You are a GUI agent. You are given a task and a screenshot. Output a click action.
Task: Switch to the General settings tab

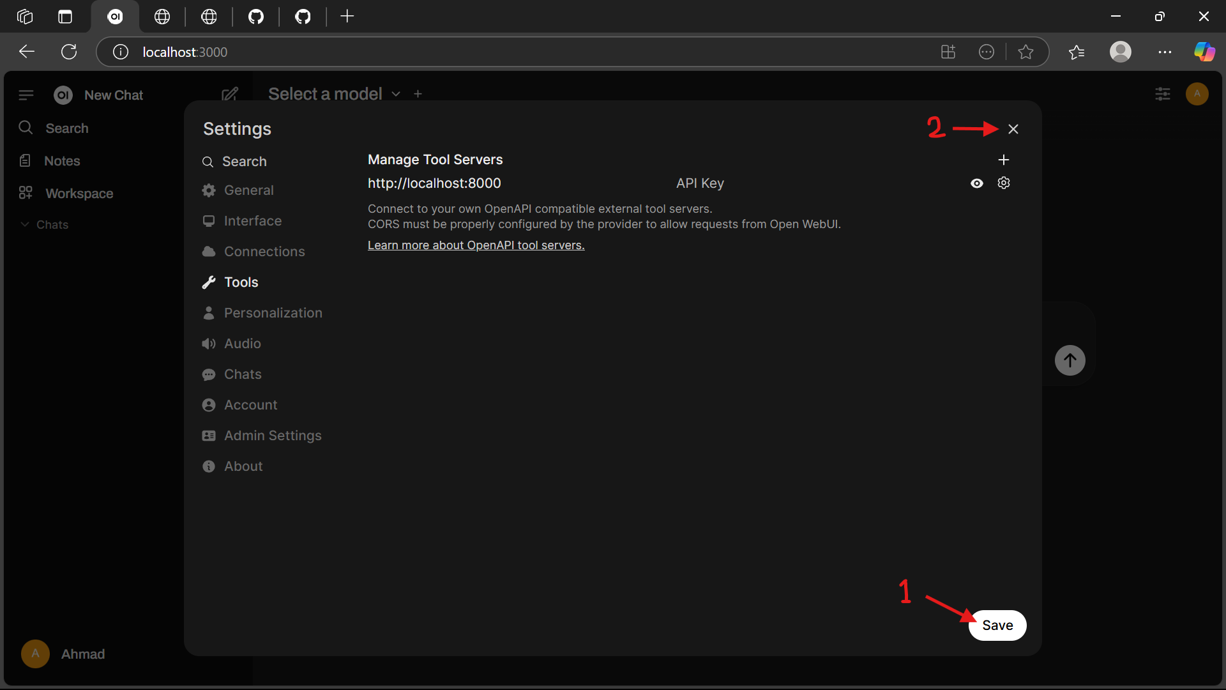(248, 190)
